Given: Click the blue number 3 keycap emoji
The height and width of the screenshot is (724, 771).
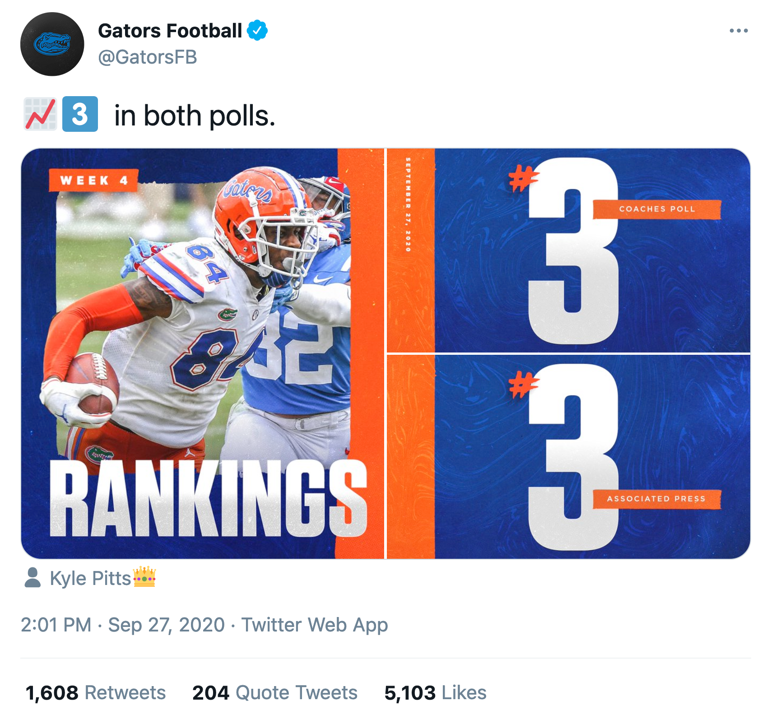Looking at the screenshot, I should point(80,114).
